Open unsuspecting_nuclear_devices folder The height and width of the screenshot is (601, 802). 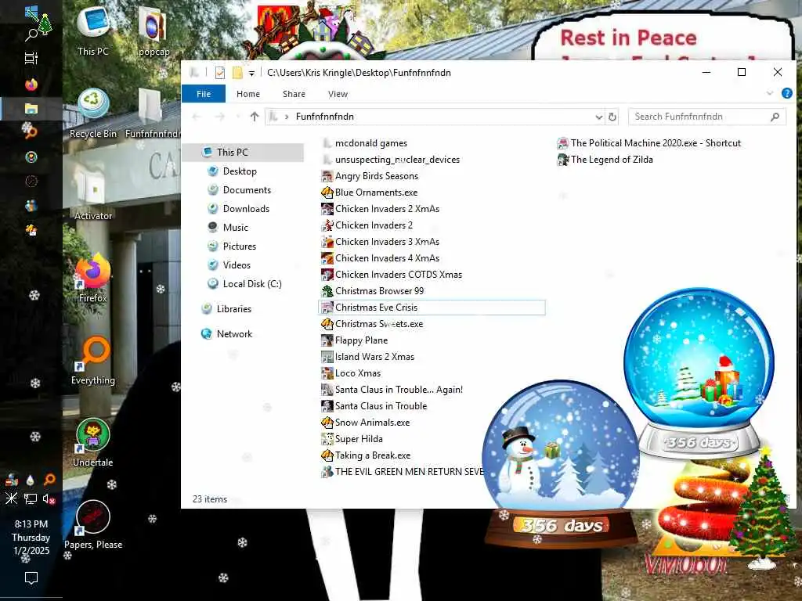pos(391,160)
